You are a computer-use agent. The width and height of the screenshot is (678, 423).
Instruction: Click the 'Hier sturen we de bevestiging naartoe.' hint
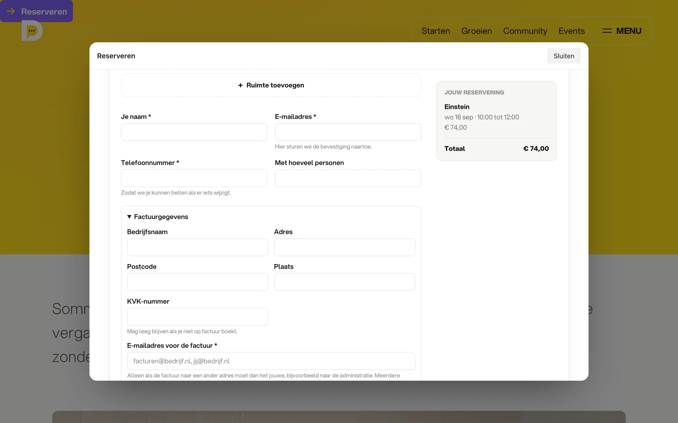point(323,147)
